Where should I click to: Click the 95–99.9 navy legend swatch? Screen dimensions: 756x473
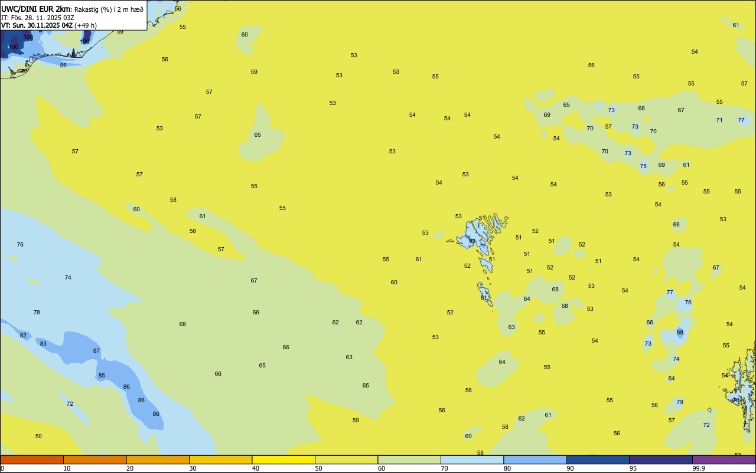click(x=661, y=459)
